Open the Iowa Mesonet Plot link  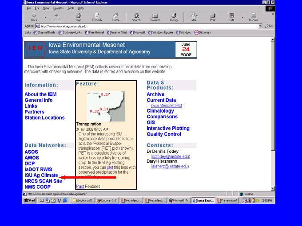167,105
